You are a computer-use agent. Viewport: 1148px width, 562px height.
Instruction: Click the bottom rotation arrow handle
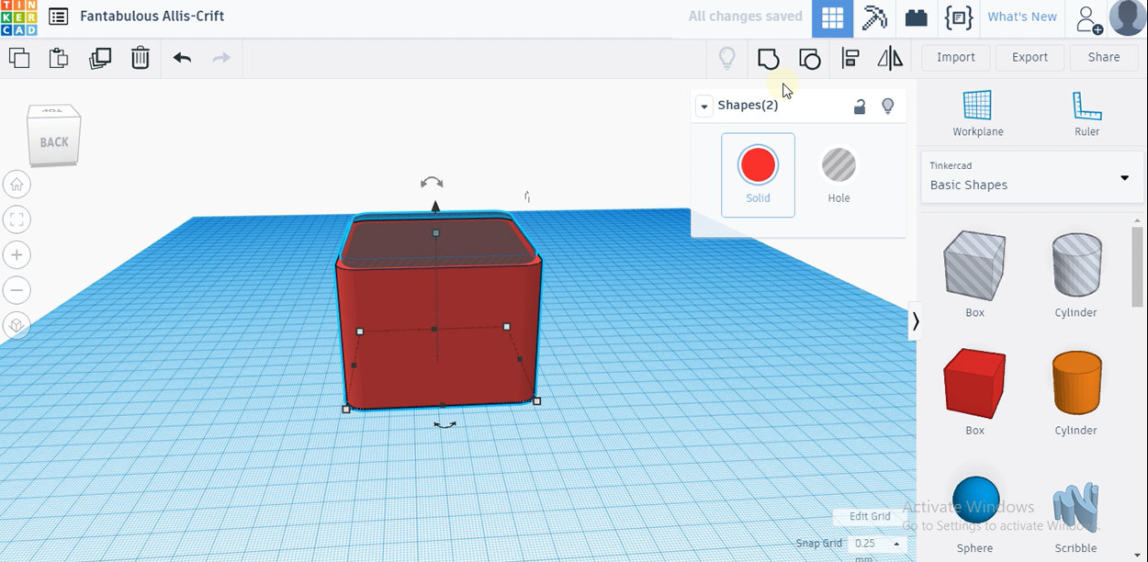[445, 424]
